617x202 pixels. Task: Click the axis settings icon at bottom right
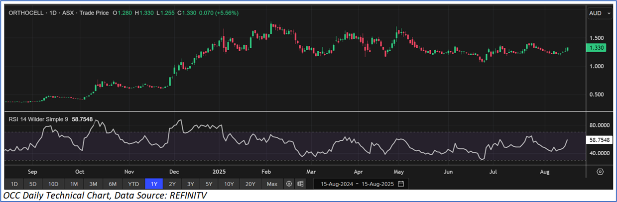click(x=600, y=172)
